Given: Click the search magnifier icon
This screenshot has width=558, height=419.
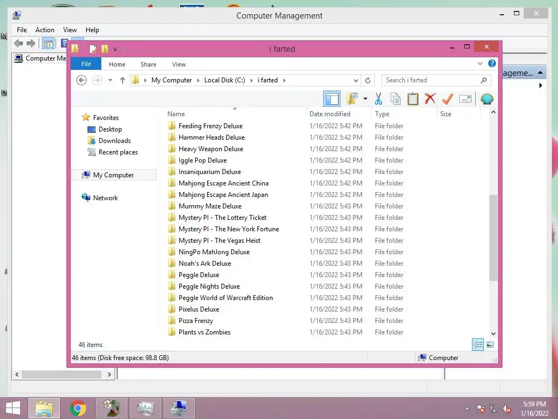Looking at the screenshot, I should pyautogui.click(x=483, y=80).
